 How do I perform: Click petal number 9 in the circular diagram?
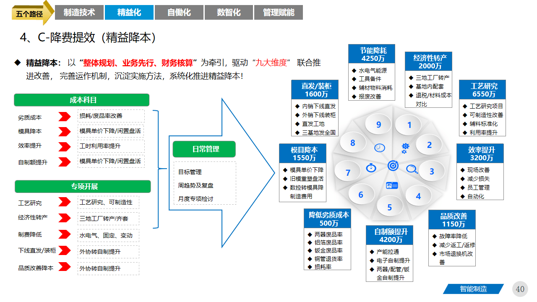378,124
